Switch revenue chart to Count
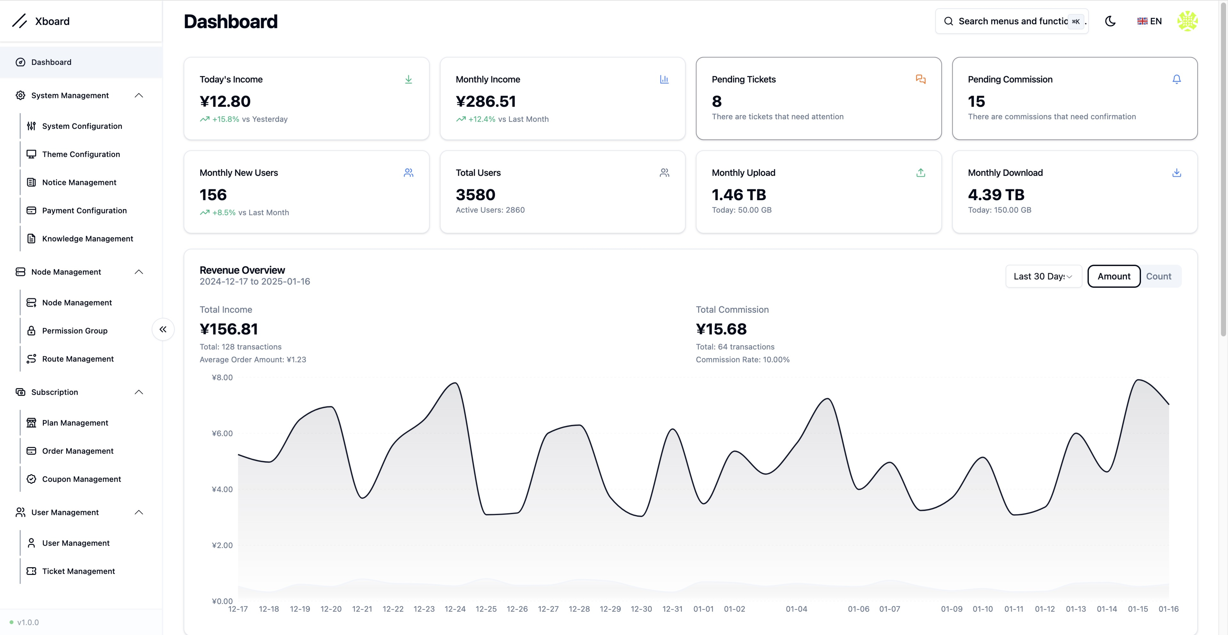This screenshot has width=1228, height=635. click(1158, 276)
